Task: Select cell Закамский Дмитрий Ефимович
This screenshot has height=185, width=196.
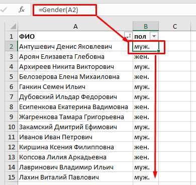Action: pyautogui.click(x=75, y=127)
